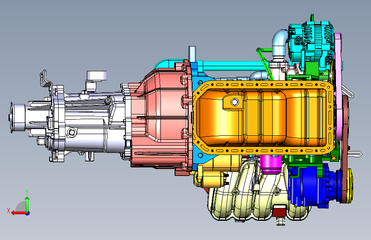Click the transmission output flange
Screen dimensions: 371x240
[x=17, y=117]
